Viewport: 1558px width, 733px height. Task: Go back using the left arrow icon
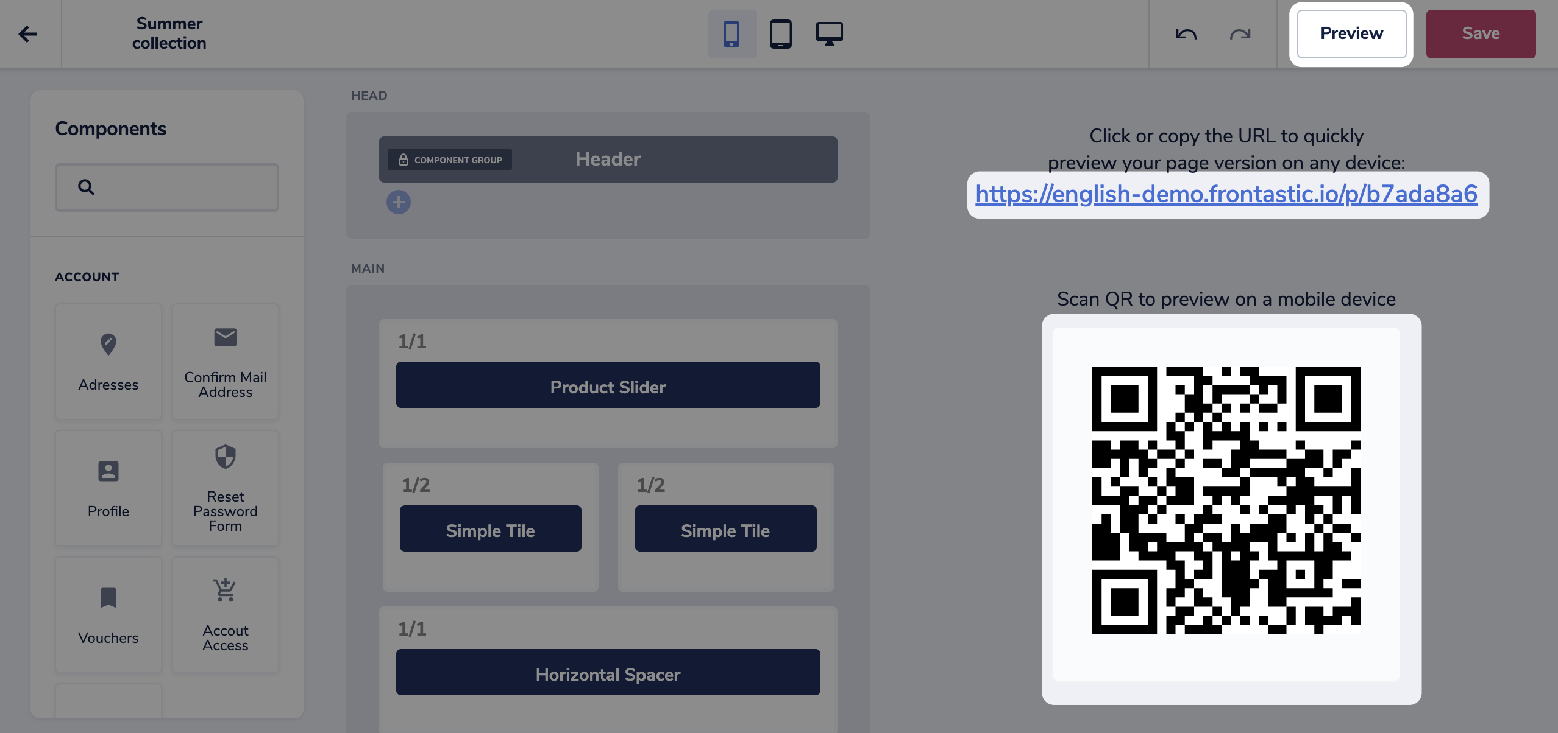[28, 34]
